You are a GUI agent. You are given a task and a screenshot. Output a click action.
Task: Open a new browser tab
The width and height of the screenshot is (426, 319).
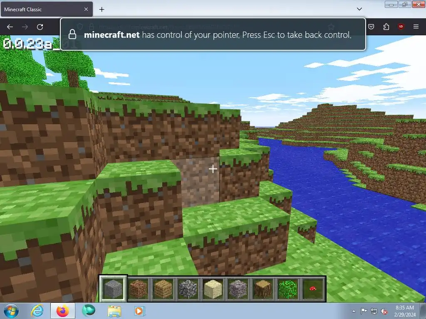[x=102, y=10]
